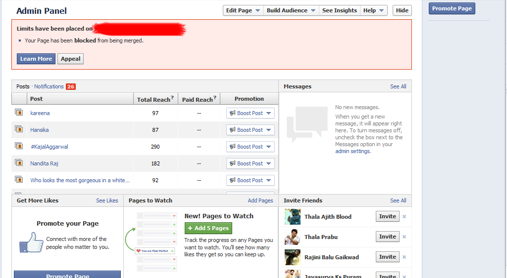Click the photo icon beside kareena post
Viewport: 507px width, 278px height.
tap(19, 112)
